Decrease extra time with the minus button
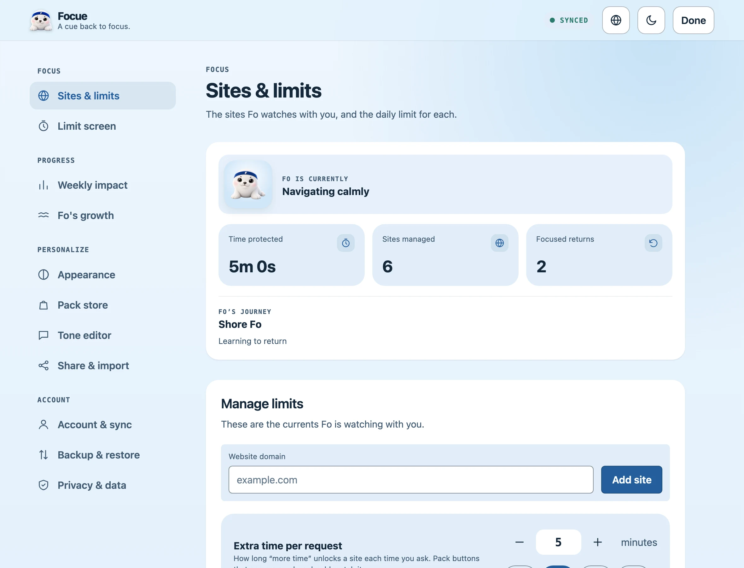 tap(520, 542)
